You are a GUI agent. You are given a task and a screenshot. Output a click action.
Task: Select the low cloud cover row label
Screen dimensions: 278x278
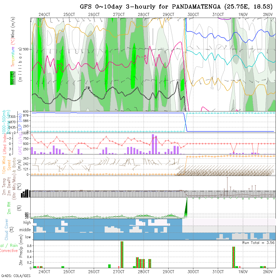tap(28, 237)
